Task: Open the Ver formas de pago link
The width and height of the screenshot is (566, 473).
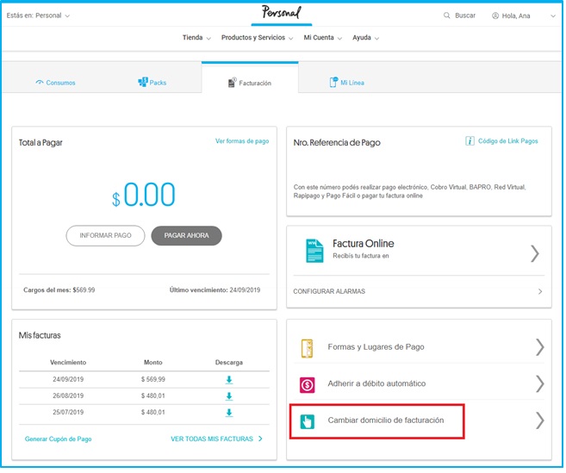Action: point(243,141)
